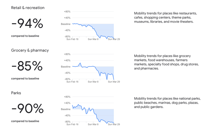Click the +80% label on the retail chart

(x=67, y=12)
